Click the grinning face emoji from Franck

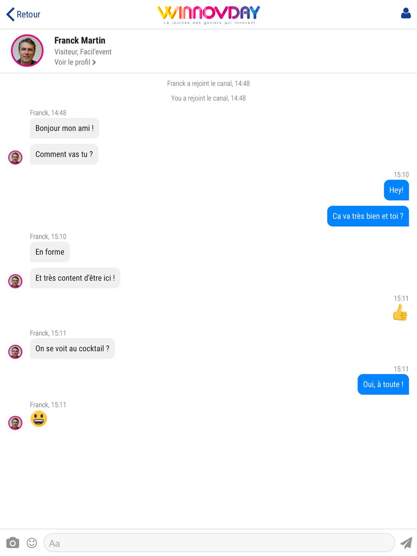pyautogui.click(x=39, y=419)
